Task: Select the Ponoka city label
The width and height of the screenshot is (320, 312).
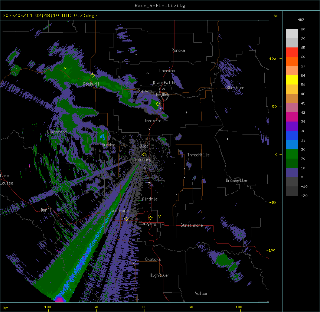Action: [178, 50]
